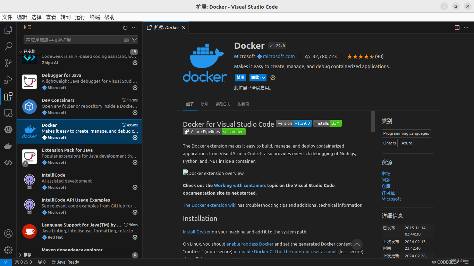
Task: Open gear menu for Zhipu AI extension
Action: tap(135, 63)
